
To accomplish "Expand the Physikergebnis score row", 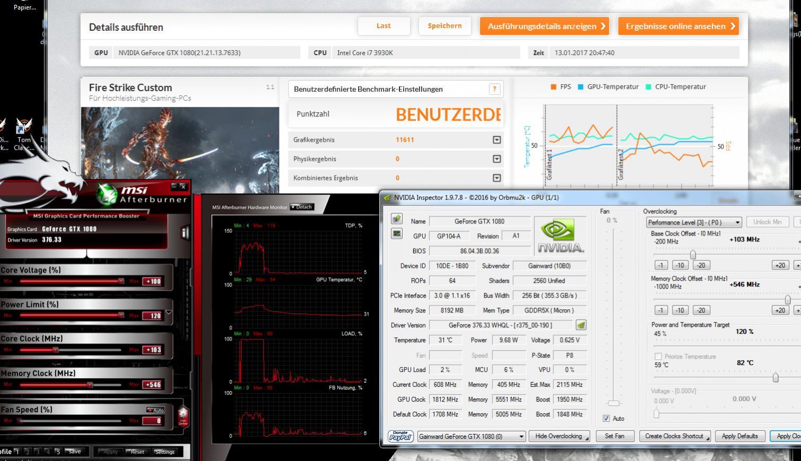I will [497, 159].
